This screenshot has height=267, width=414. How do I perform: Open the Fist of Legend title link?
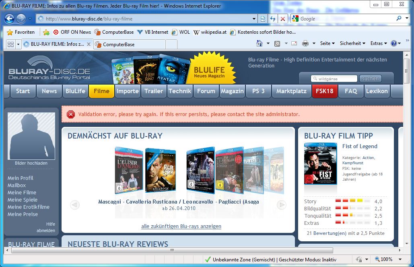click(x=360, y=146)
